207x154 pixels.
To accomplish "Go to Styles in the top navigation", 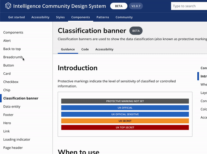I will (x=60, y=17).
